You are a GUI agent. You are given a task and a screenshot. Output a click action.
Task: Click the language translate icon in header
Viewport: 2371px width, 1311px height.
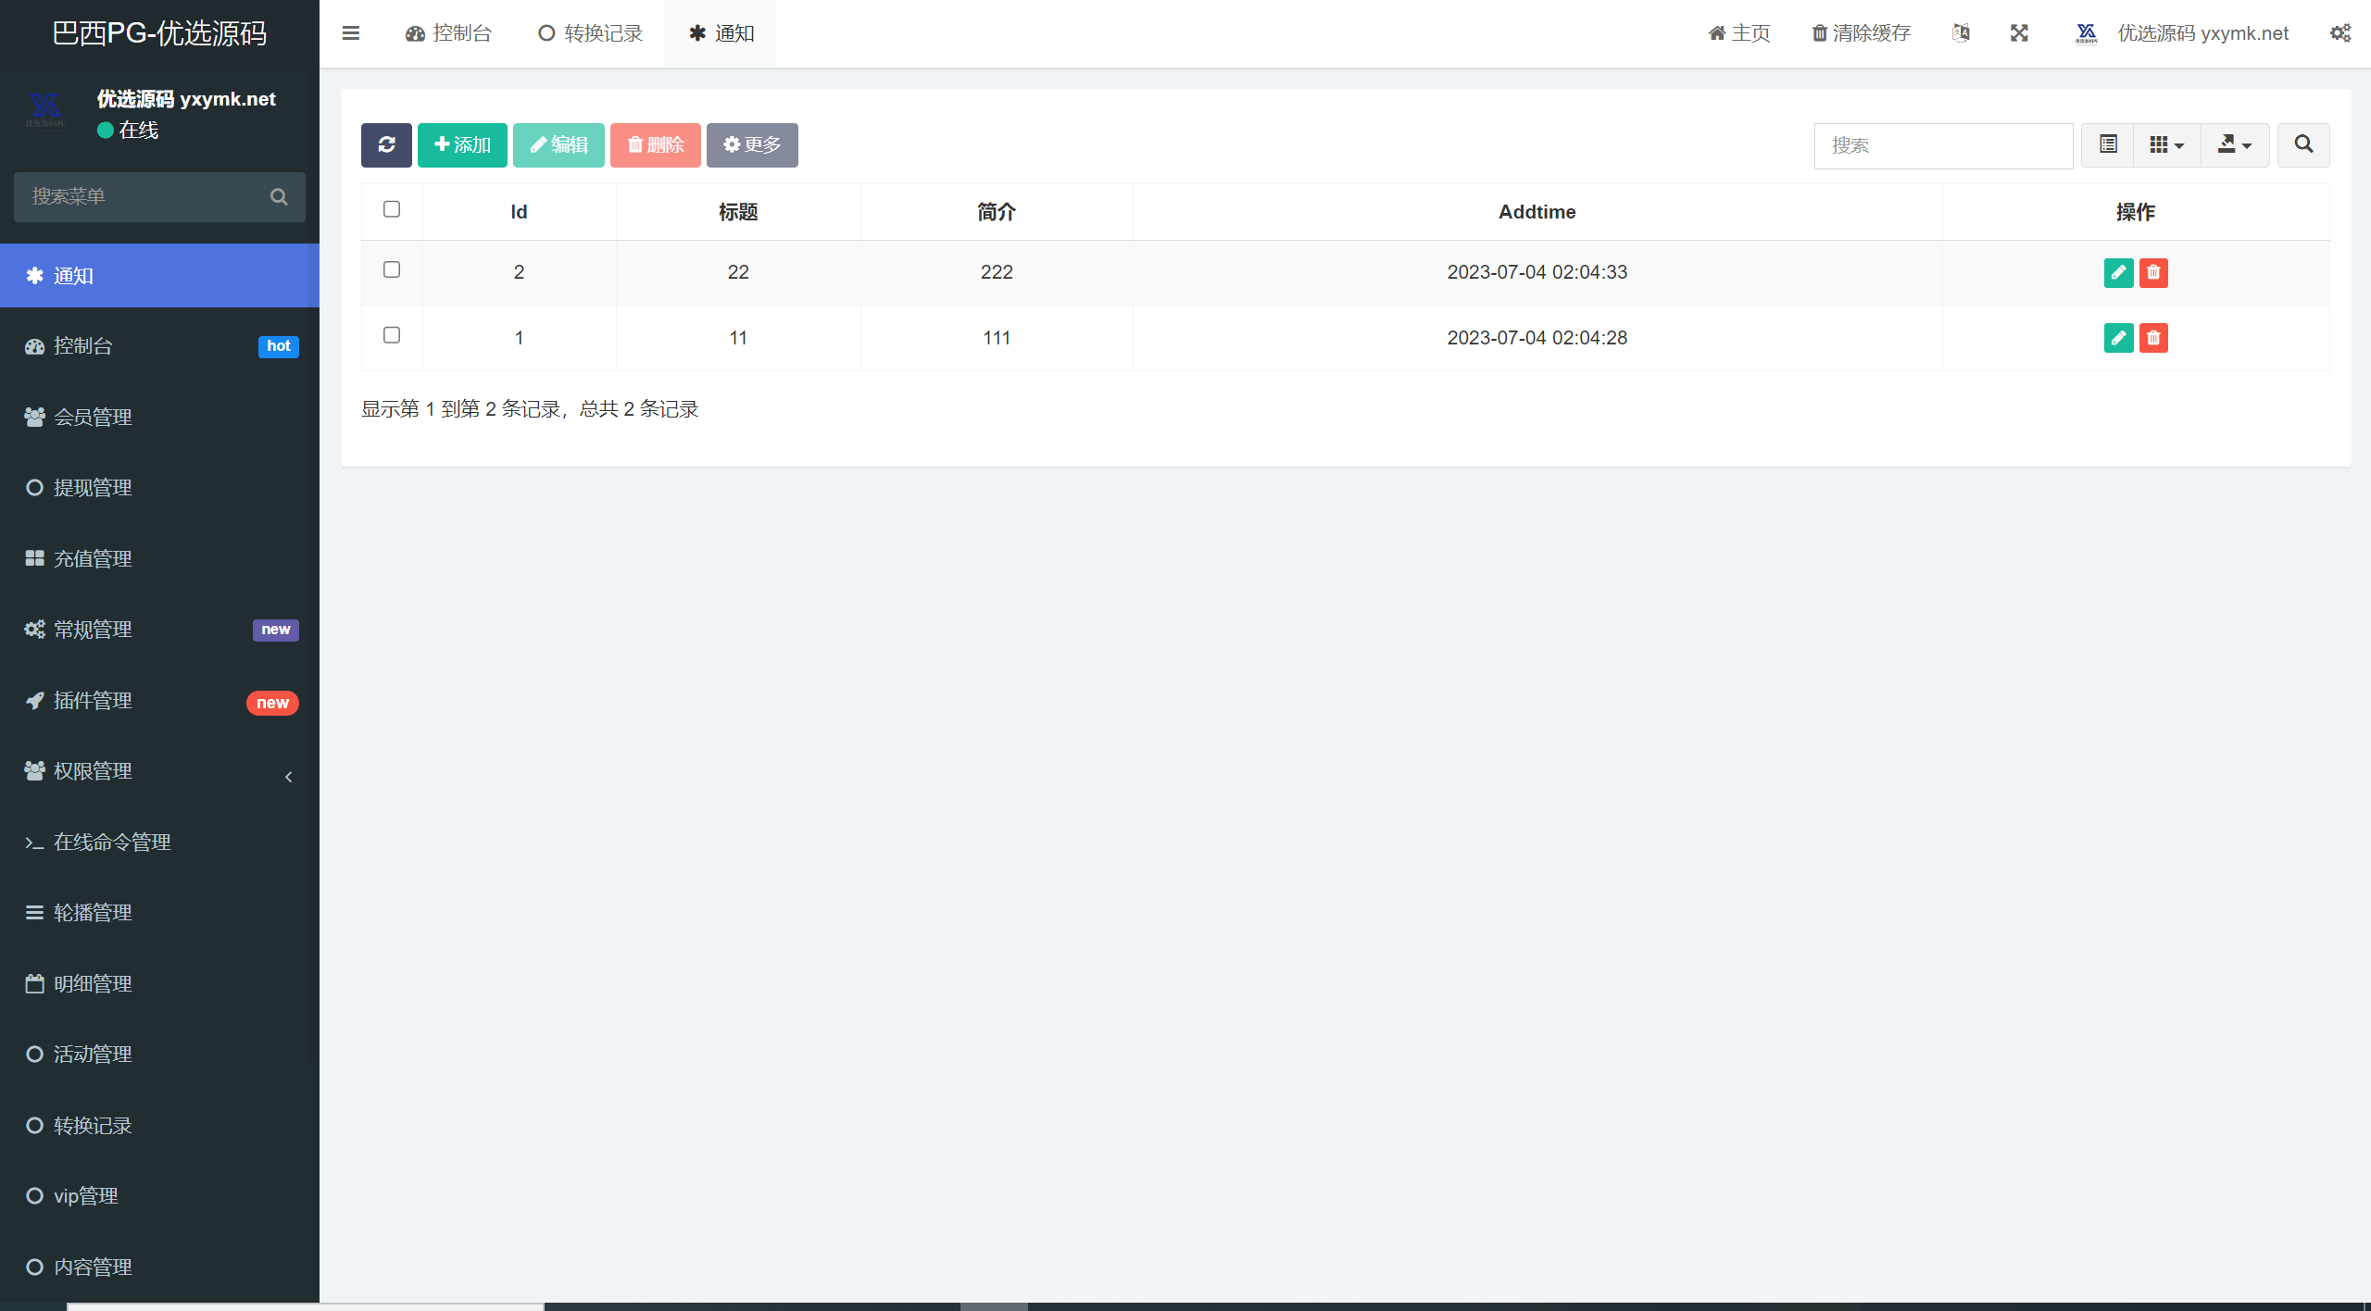(x=1961, y=33)
